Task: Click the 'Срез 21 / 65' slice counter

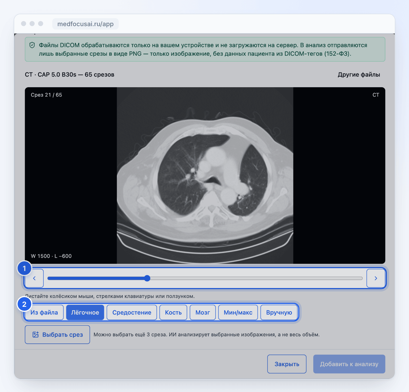Action: (47, 95)
